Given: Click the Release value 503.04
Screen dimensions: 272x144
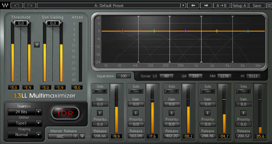Looking at the screenshot, I should click(x=136, y=136).
